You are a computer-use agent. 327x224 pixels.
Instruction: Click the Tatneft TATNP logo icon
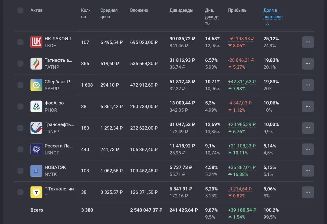tap(36, 64)
